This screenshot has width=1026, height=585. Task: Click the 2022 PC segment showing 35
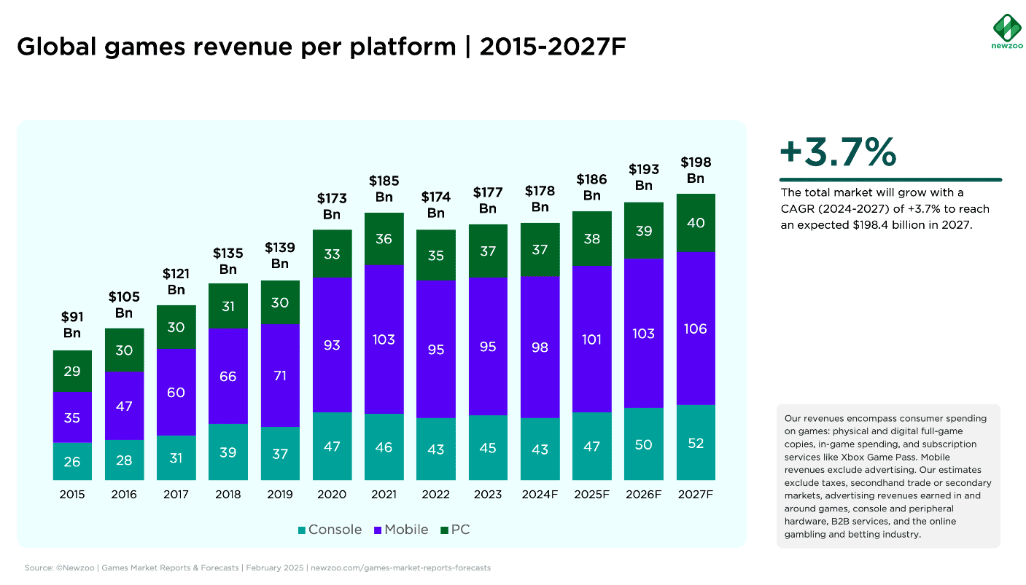tap(436, 256)
